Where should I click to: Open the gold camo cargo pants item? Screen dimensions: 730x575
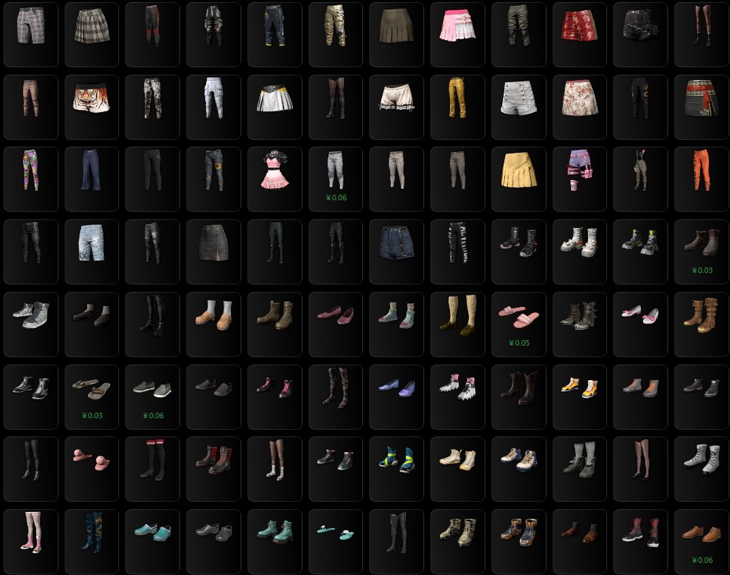tap(335, 25)
